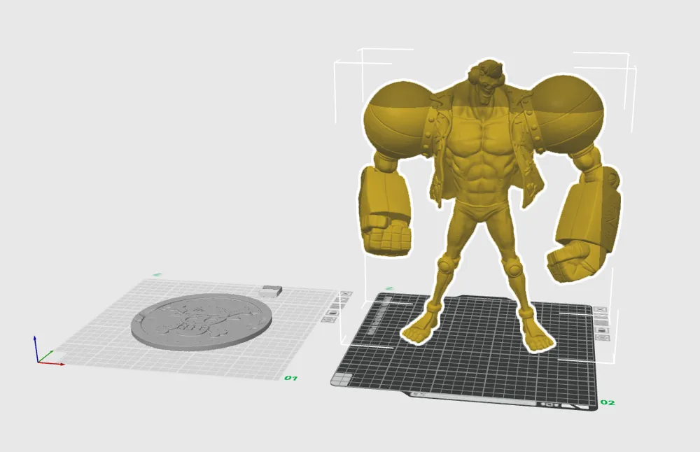Click the arrange icon beside plate 02
Viewport: 700px width, 452px height.
[x=601, y=323]
